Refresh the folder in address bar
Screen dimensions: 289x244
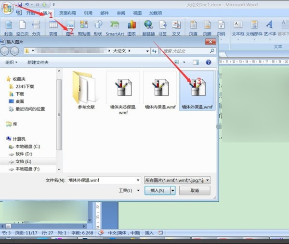pyautogui.click(x=154, y=51)
